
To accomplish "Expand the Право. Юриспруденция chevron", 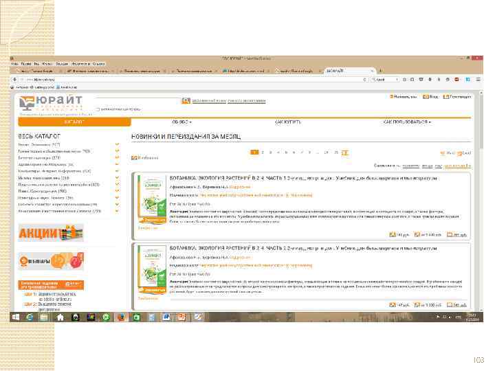I will click(117, 191).
